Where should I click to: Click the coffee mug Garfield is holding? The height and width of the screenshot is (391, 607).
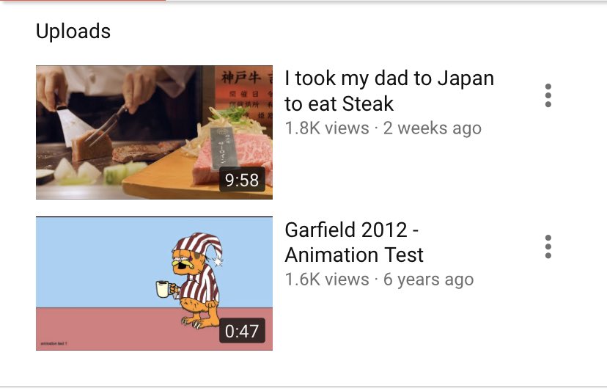[163, 289]
